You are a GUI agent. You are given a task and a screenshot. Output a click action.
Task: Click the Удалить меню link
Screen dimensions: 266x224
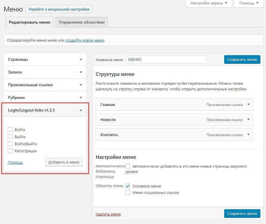(108, 214)
